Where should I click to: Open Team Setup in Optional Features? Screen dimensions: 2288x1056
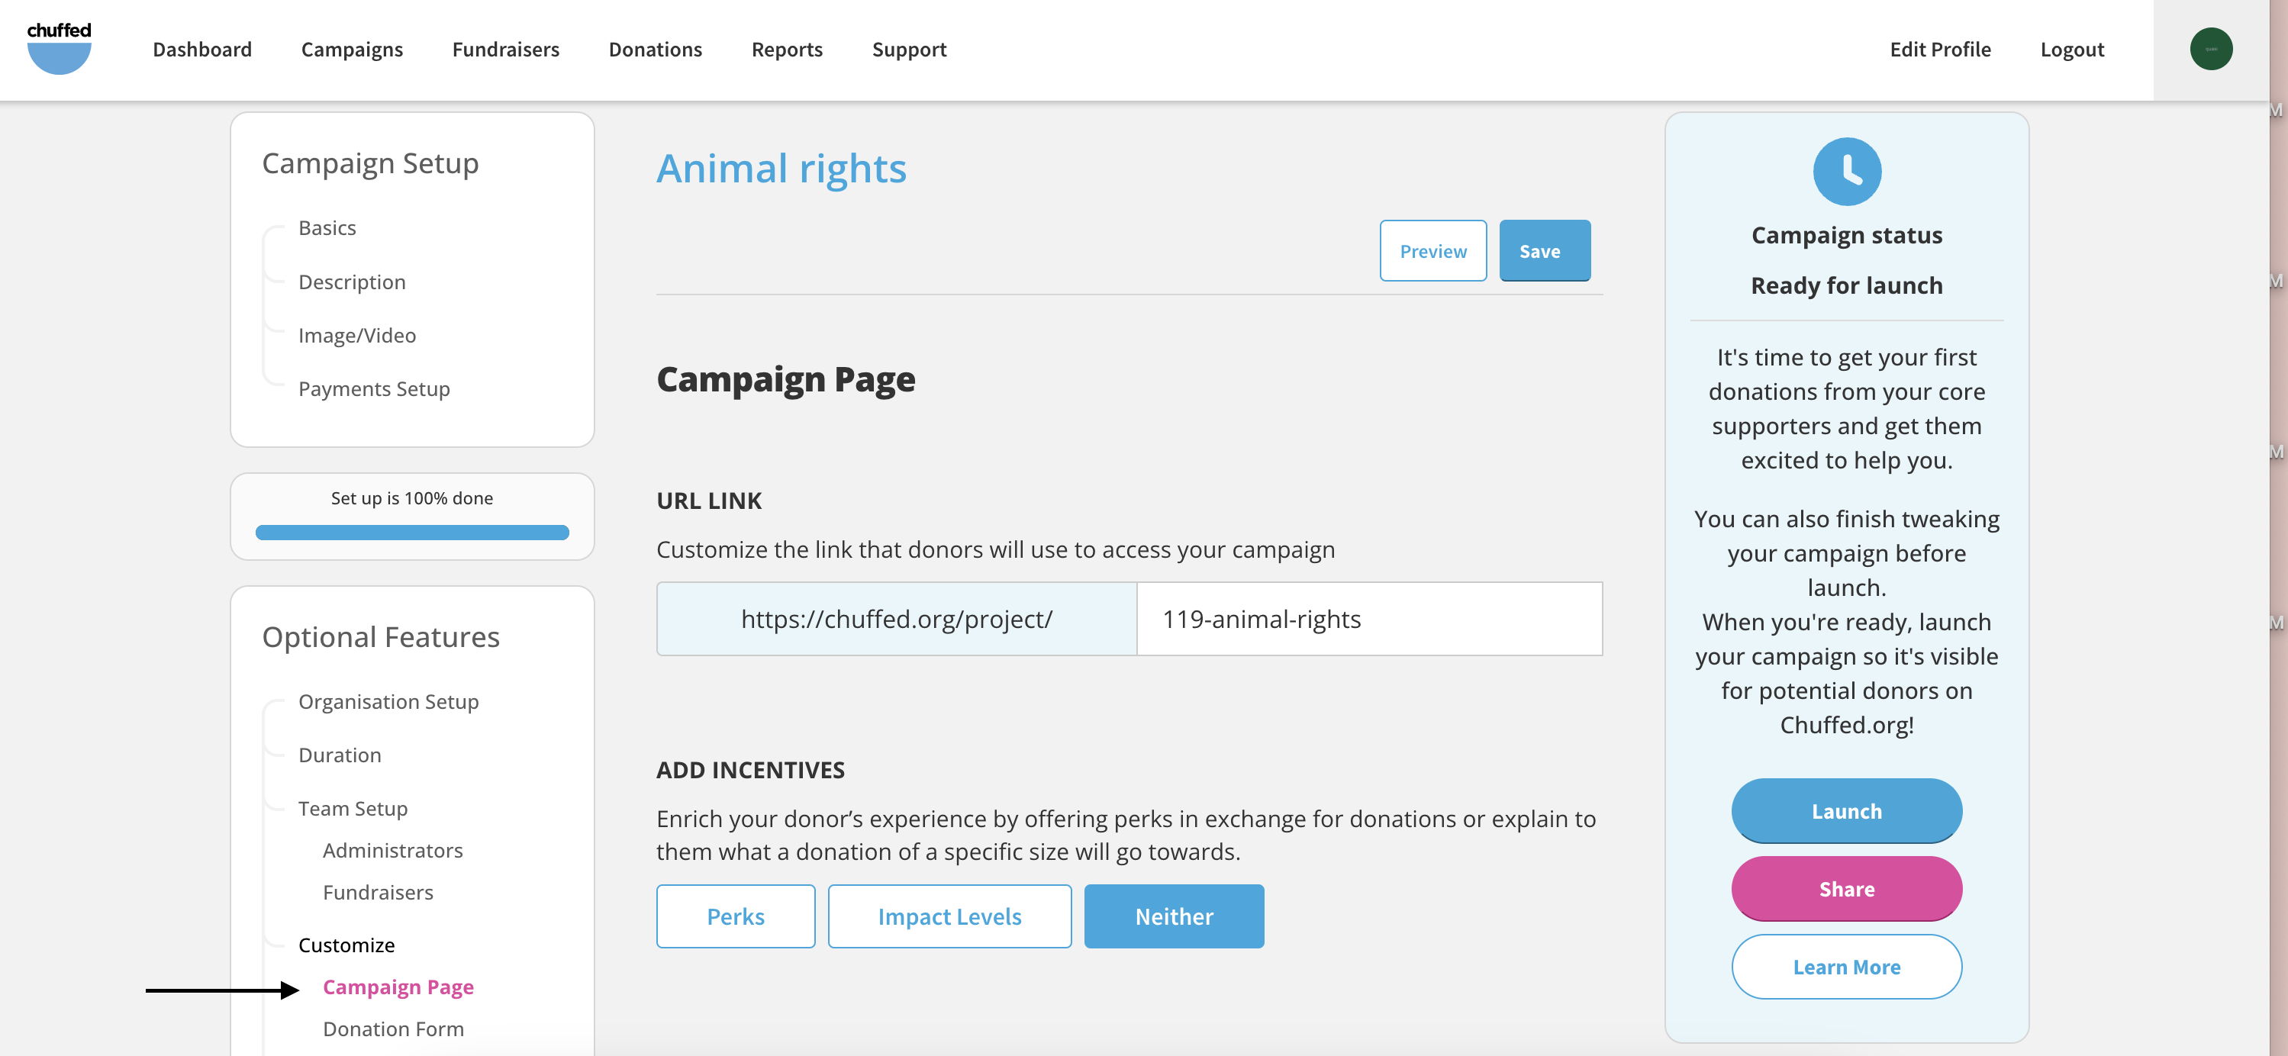click(353, 808)
